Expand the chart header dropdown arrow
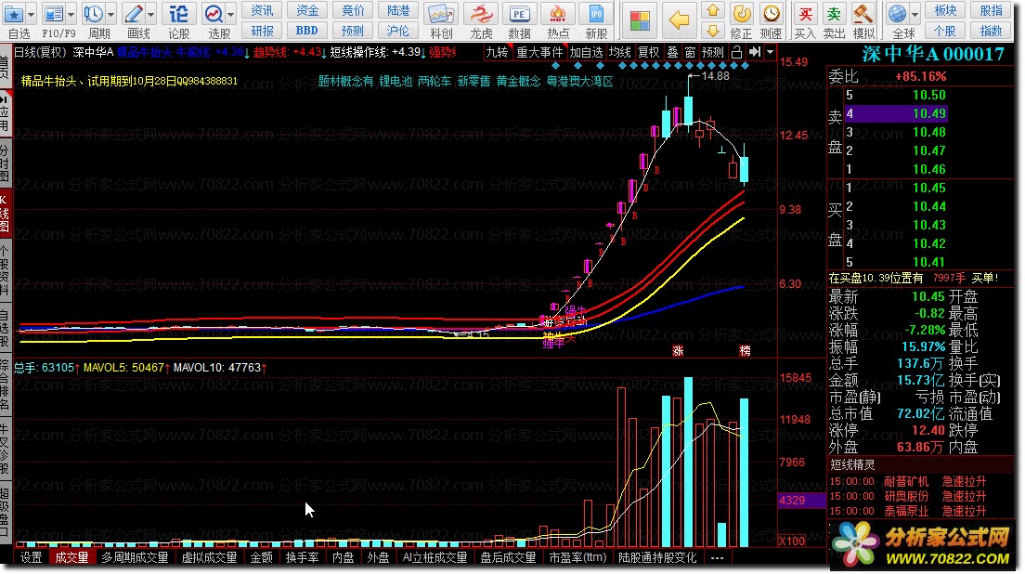 770,52
